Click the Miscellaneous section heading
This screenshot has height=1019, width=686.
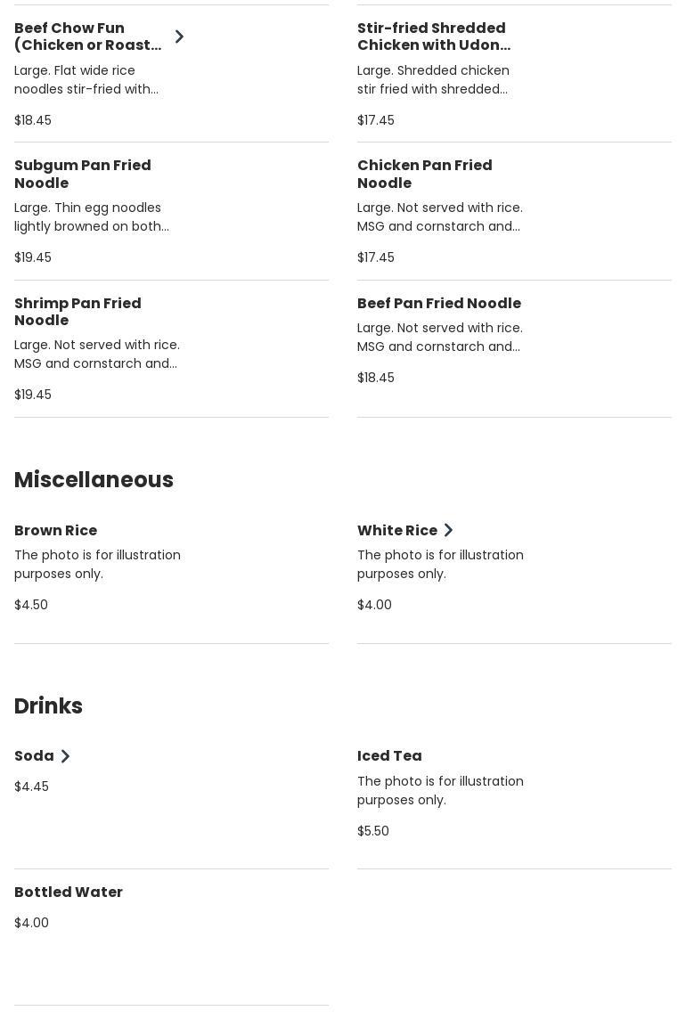click(94, 480)
